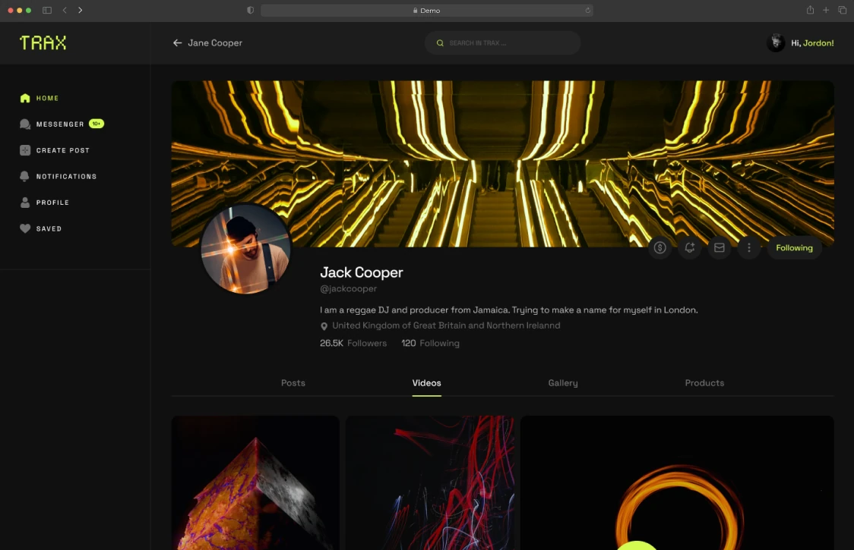Open a new browser tab with plus
Viewport: 854px width, 550px height.
[x=826, y=11]
